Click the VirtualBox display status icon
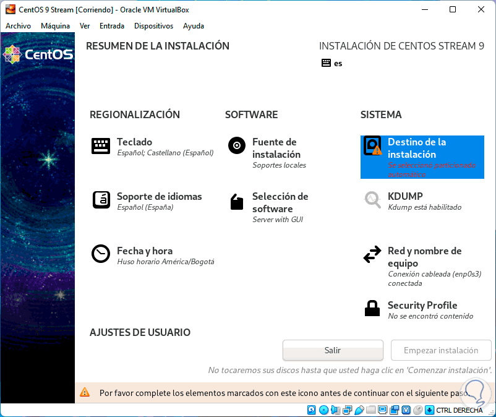 click(x=382, y=410)
